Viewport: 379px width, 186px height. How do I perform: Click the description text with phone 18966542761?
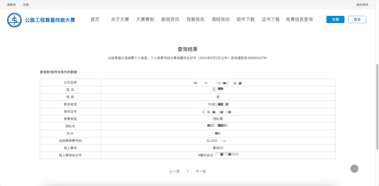point(187,58)
